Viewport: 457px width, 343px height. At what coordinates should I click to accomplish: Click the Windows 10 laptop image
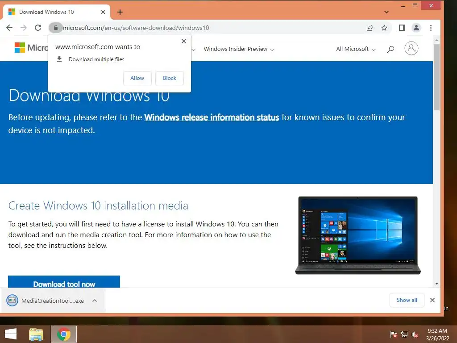point(358,235)
